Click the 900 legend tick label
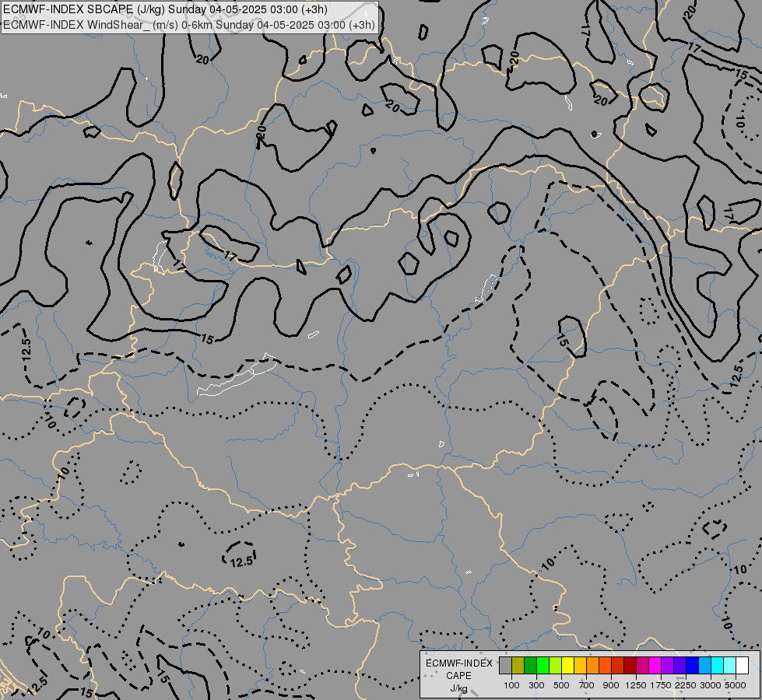The height and width of the screenshot is (700, 762). pos(611,685)
